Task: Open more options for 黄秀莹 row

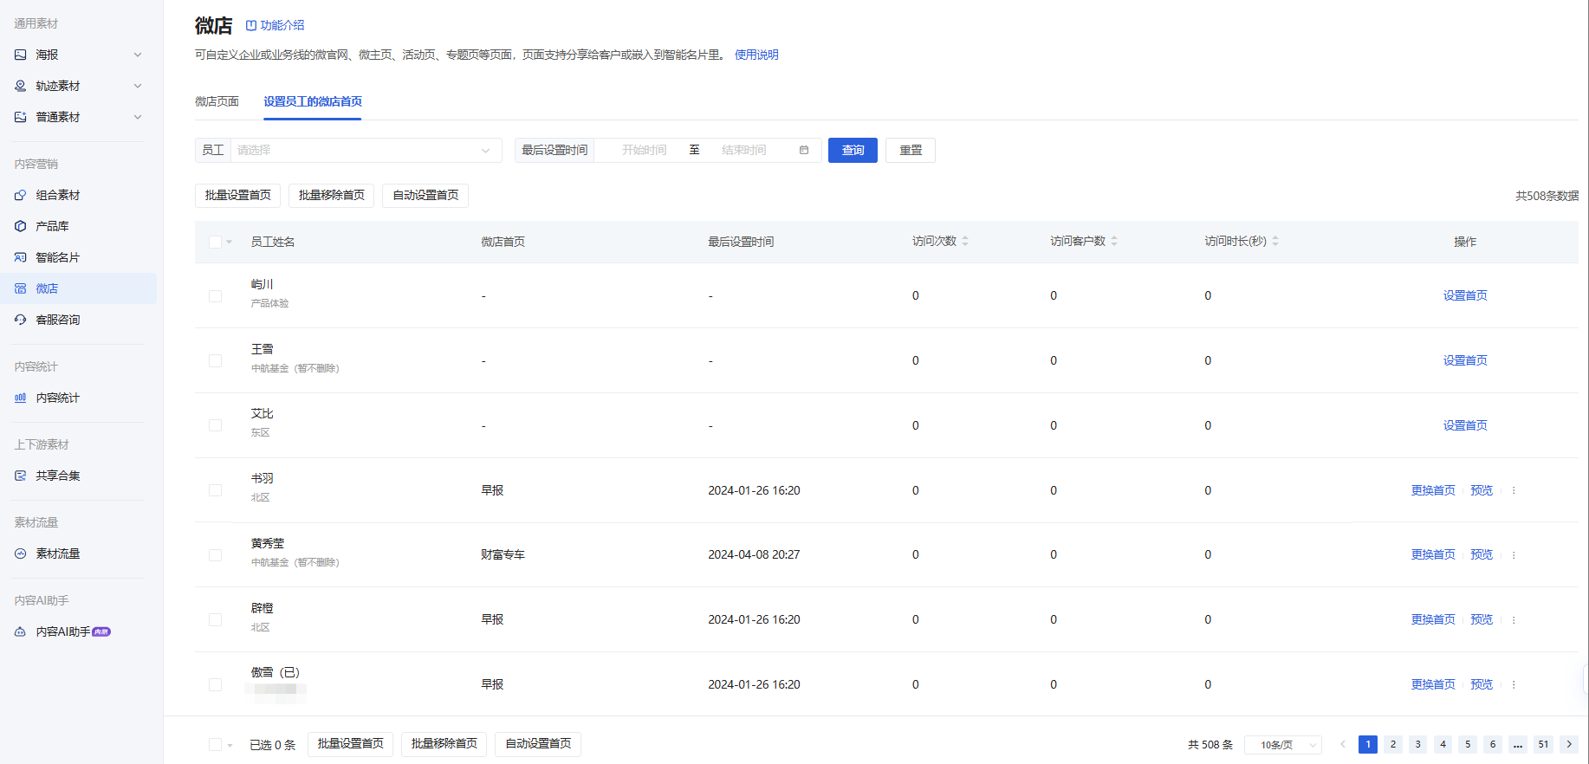Action: tap(1514, 555)
